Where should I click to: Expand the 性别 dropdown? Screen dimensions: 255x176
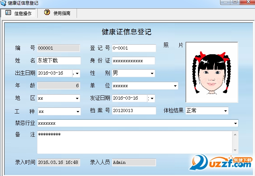click(152, 74)
